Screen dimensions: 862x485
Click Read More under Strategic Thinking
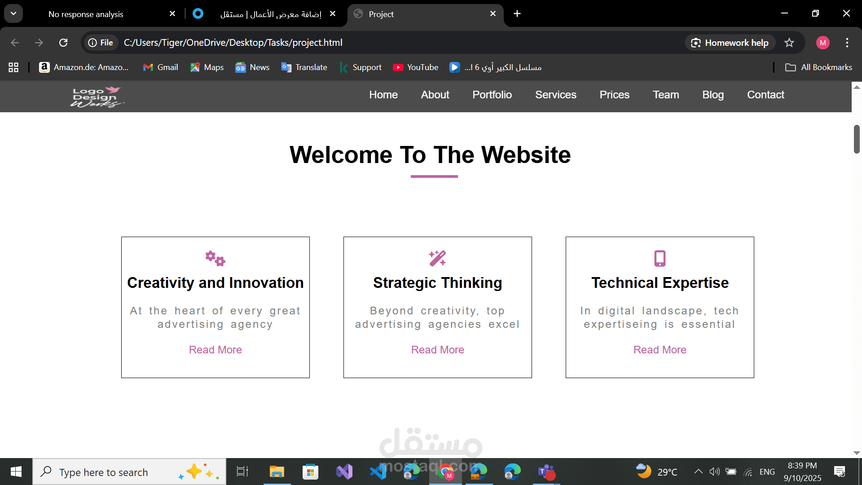tap(437, 350)
